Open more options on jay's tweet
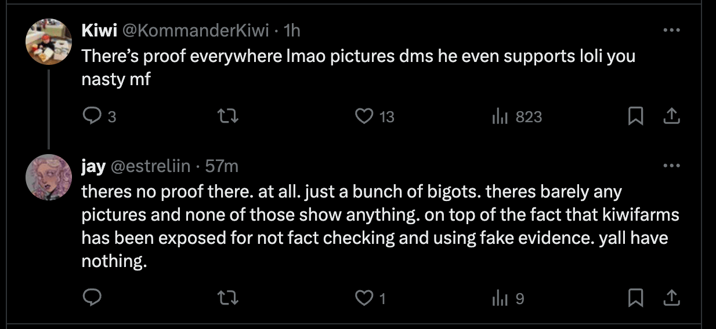716x329 pixels. click(671, 166)
